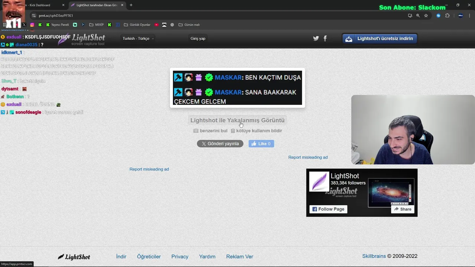The width and height of the screenshot is (475, 267).
Task: Open the blue Shazam extension icon
Action: (438, 16)
